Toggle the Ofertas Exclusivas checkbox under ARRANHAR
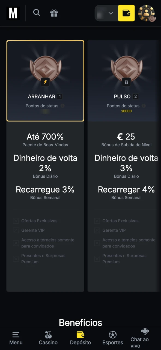 16,221
